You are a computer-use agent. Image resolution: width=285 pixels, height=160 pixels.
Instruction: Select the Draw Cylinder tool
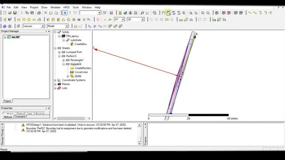pyautogui.click(x=53, y=20)
